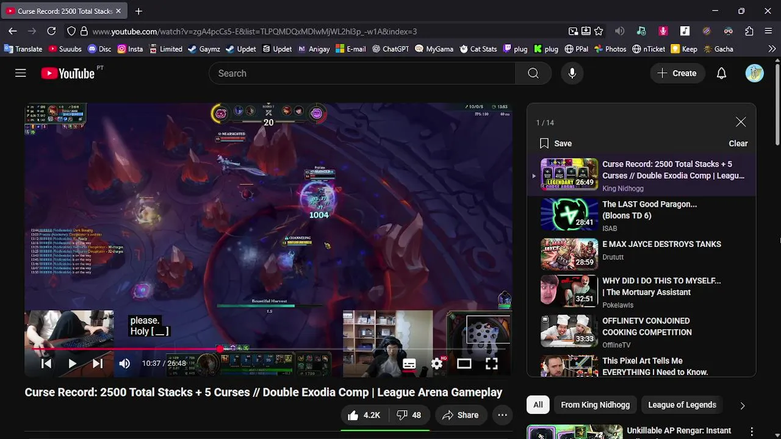Reload the current page
The image size is (781, 439).
coord(51,31)
